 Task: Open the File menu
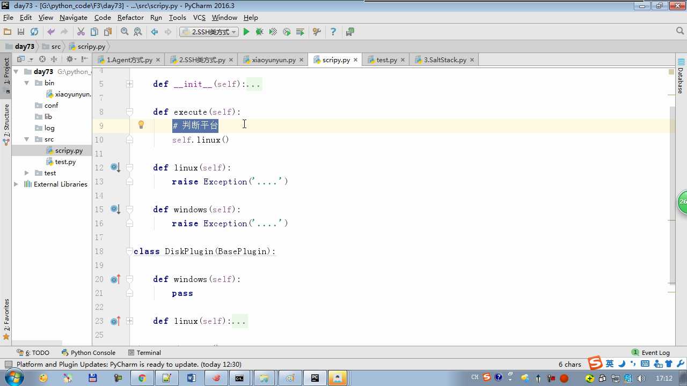click(x=8, y=18)
